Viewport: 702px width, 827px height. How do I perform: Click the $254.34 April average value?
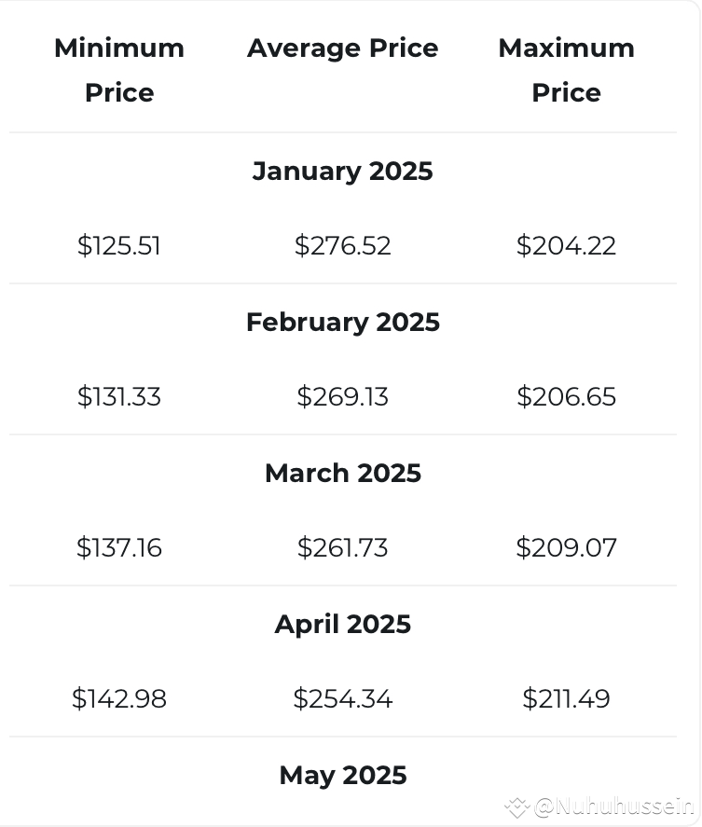343,698
